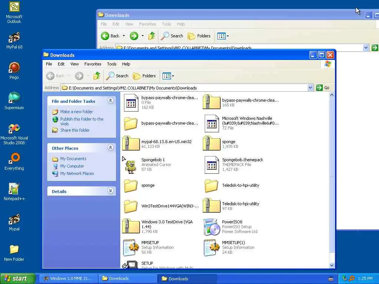Select mypal-68.13.8.en-US.win32 zip icon
379x284 pixels.
coord(131,144)
